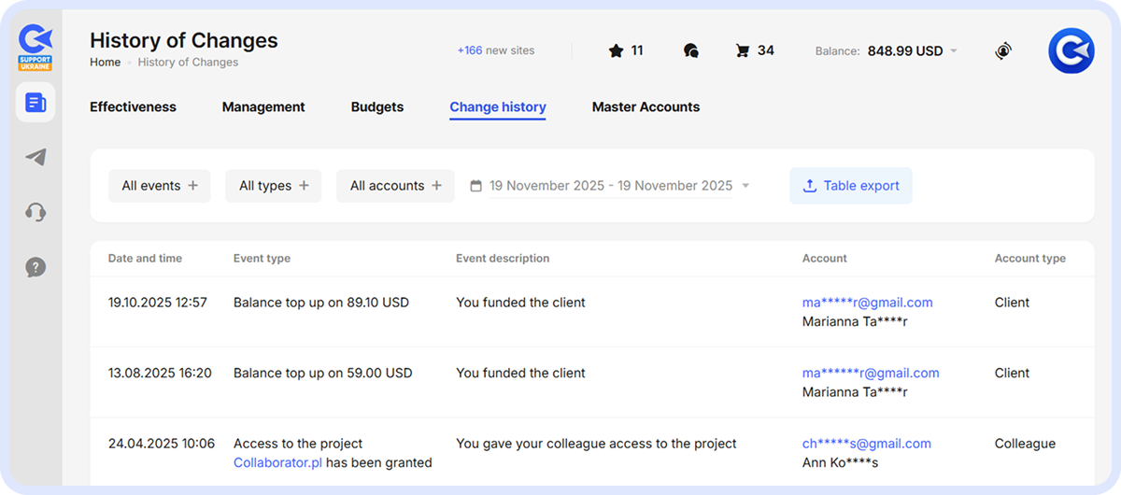The image size is (1121, 495).
Task: Open the shopping cart with 34 items
Action: coord(754,51)
